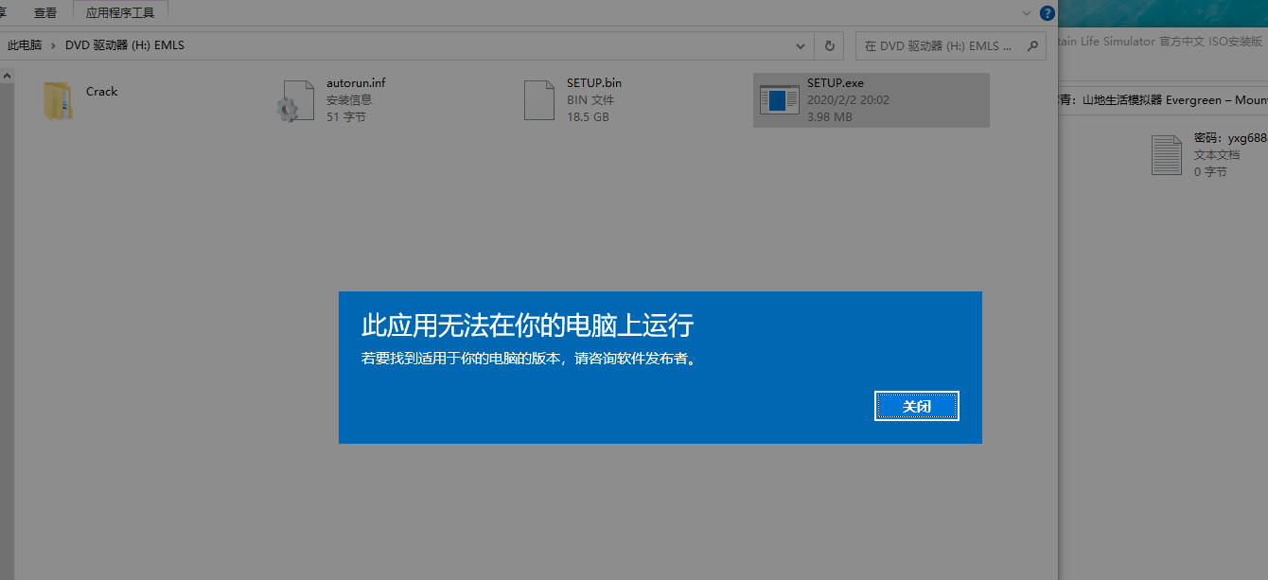Click the blue help question mark icon
The width and height of the screenshot is (1268, 580).
coord(1048,13)
